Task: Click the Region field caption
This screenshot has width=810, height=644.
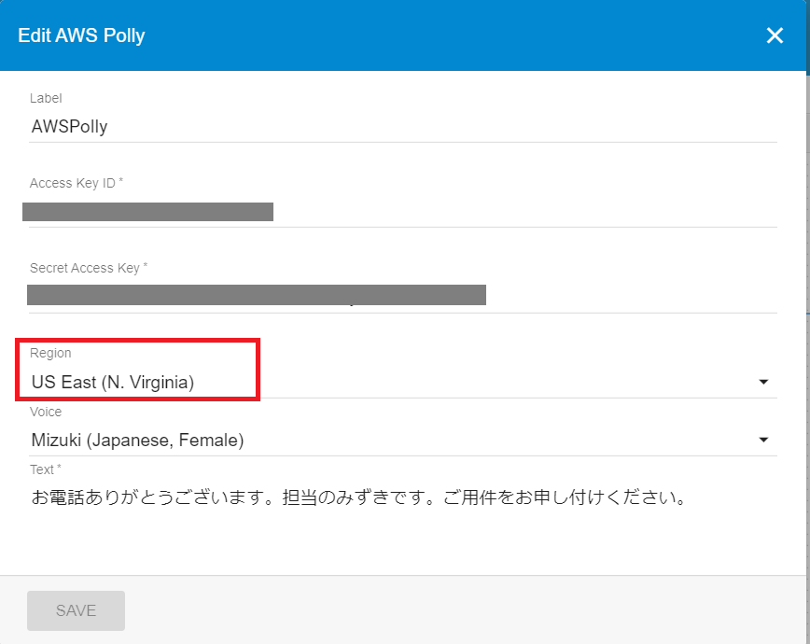Action: [50, 353]
